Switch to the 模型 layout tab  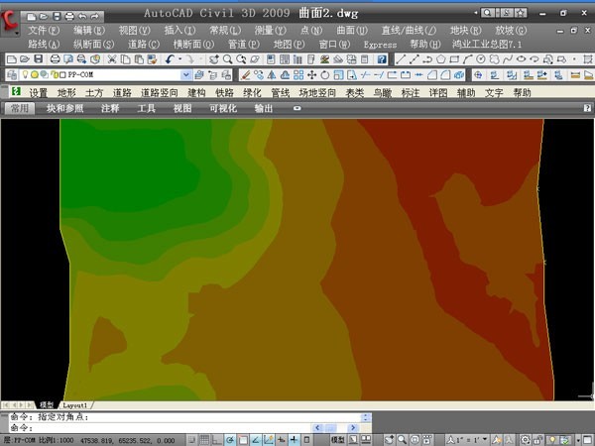(x=46, y=405)
